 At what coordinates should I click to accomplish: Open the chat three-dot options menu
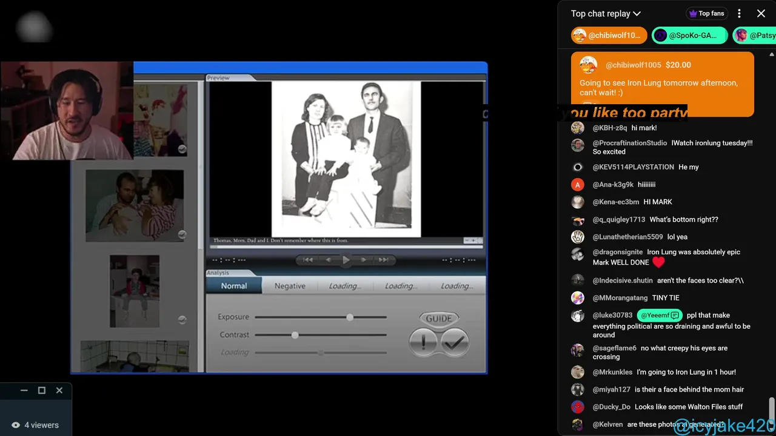[x=739, y=13]
